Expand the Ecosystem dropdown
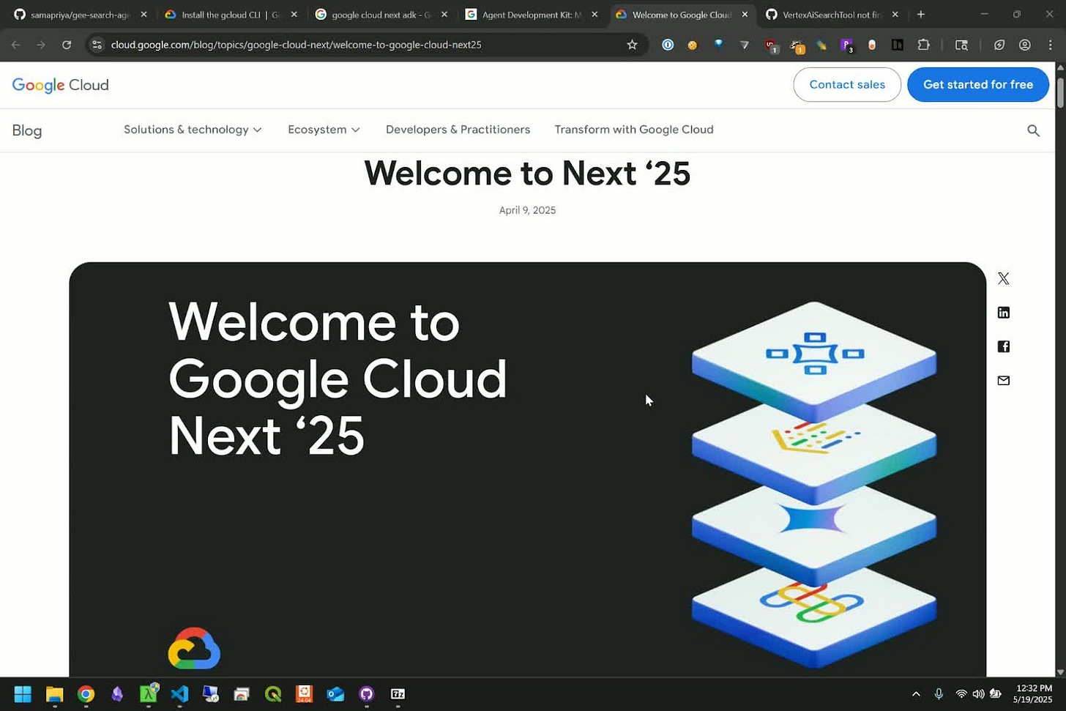This screenshot has height=711, width=1066. tap(324, 130)
